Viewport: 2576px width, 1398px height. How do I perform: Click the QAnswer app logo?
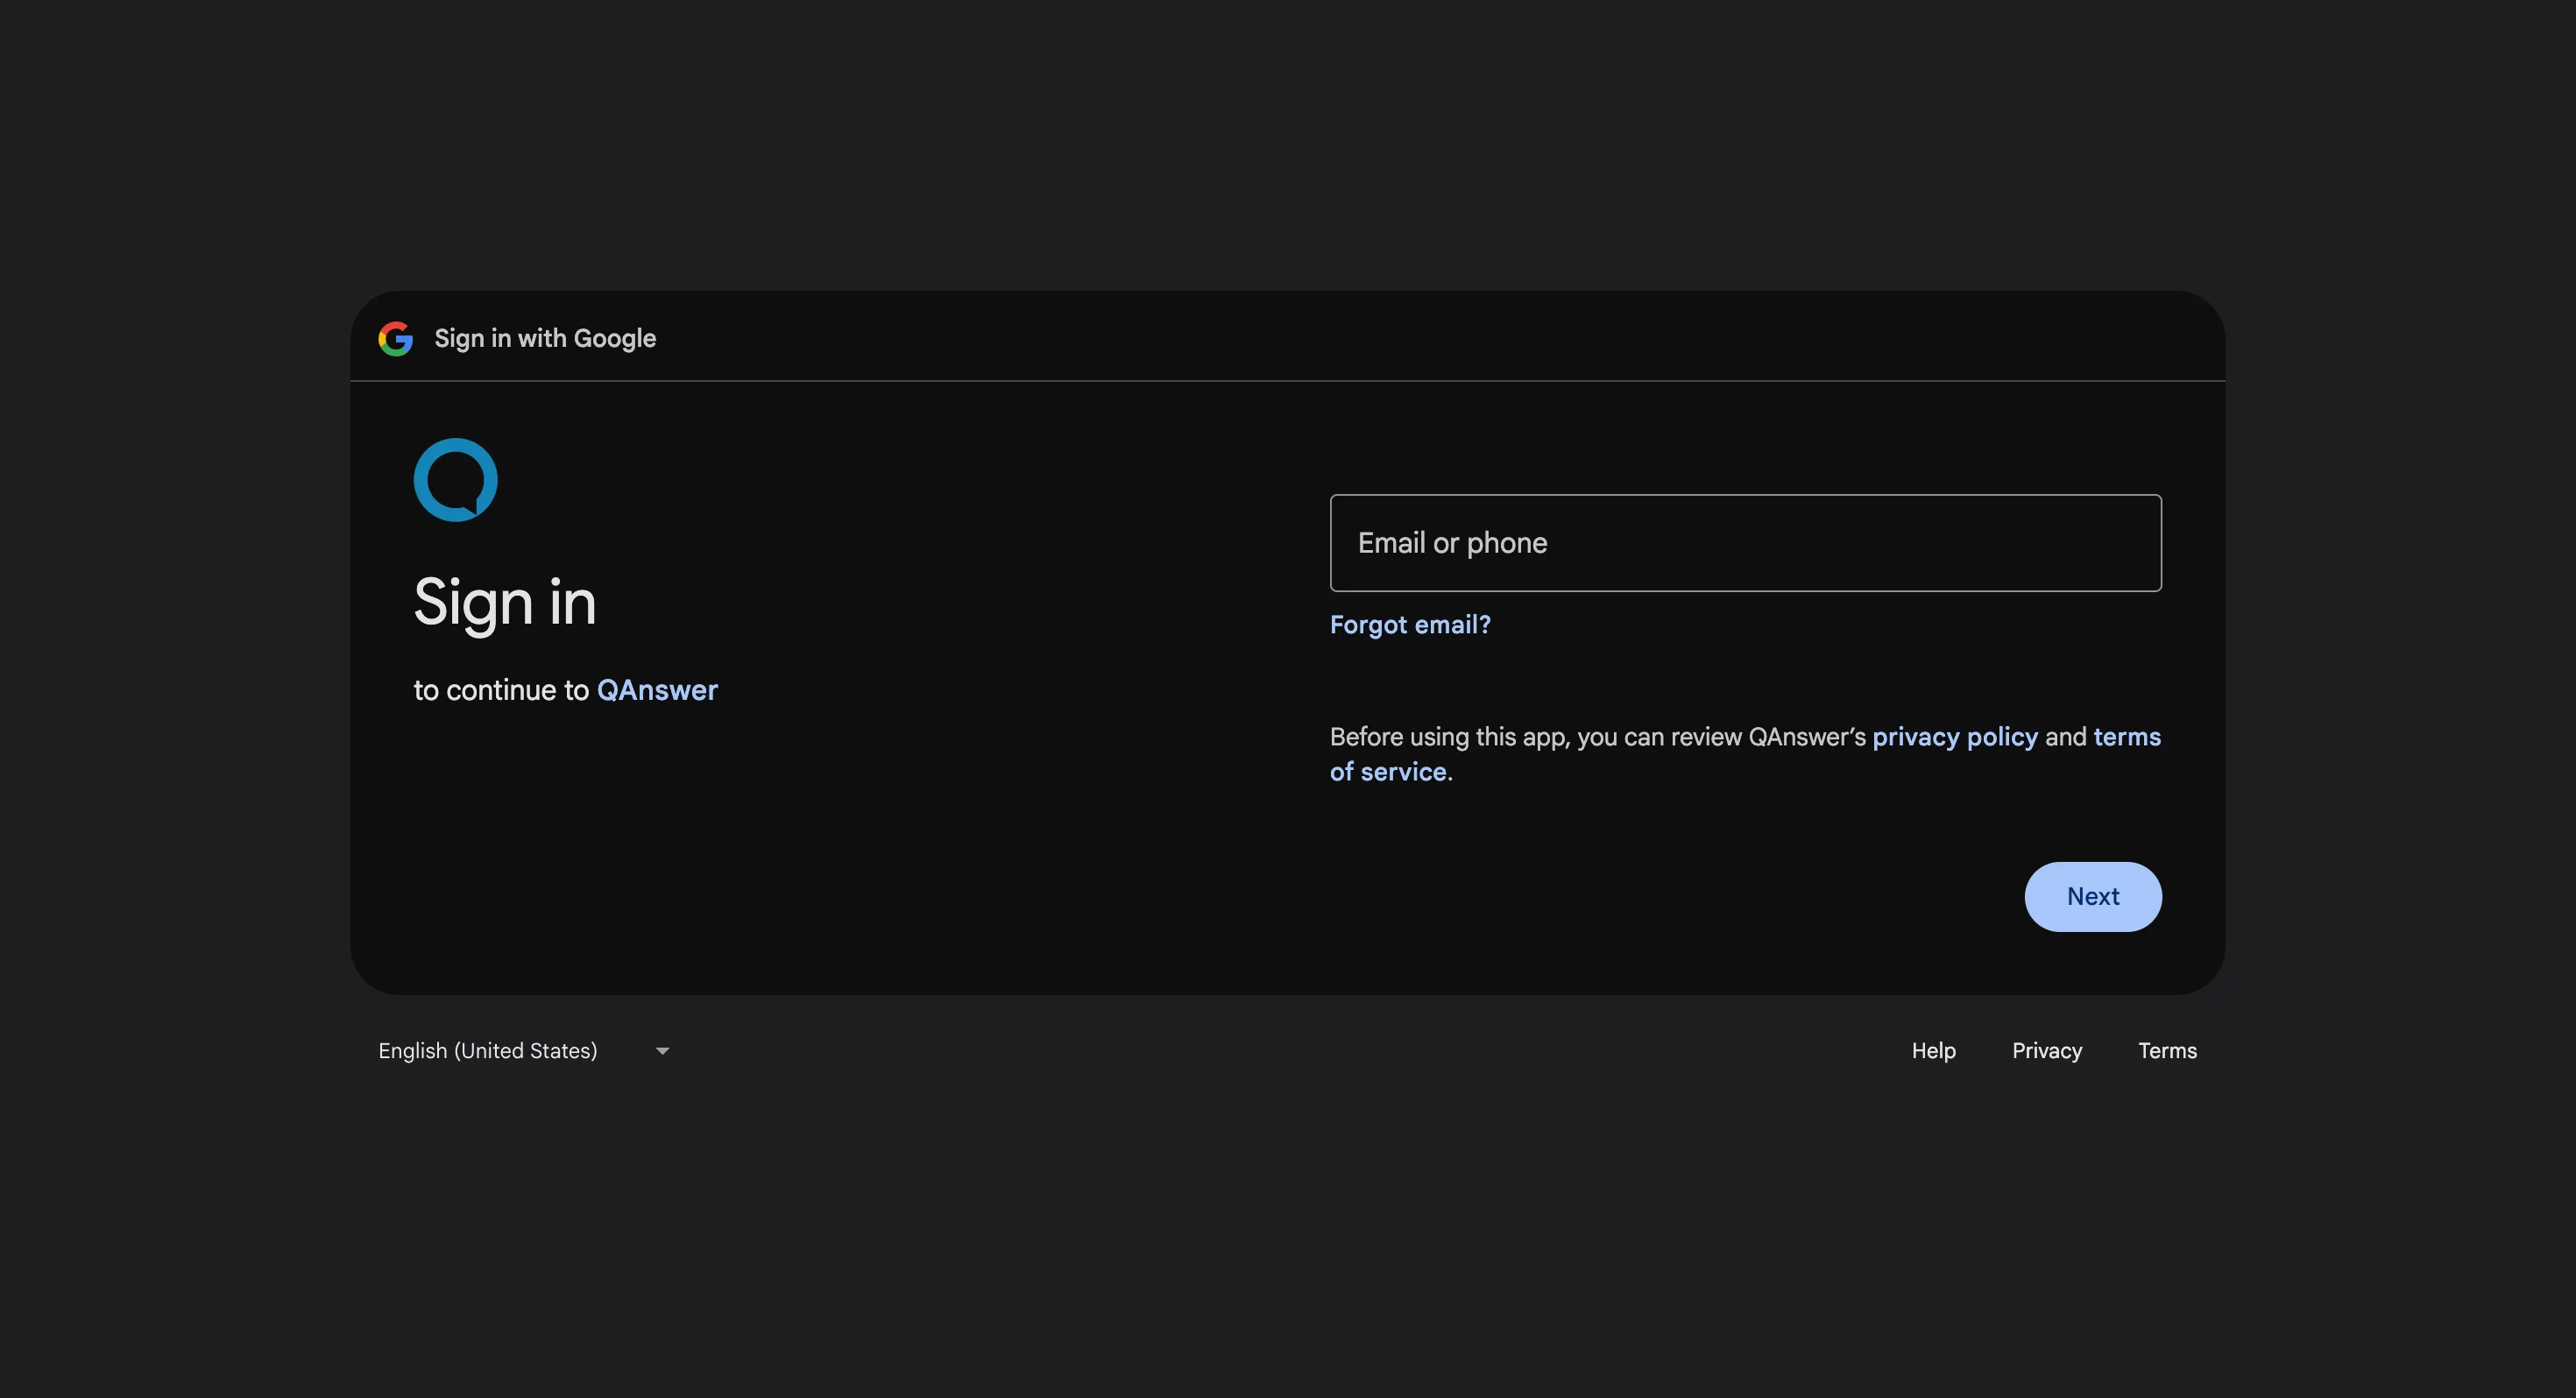click(x=456, y=480)
